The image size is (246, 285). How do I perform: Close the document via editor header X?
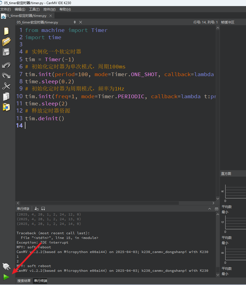click(80, 22)
